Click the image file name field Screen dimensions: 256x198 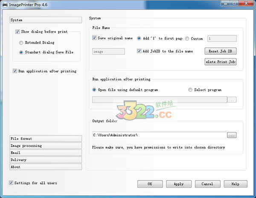(x=108, y=51)
